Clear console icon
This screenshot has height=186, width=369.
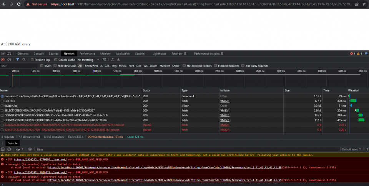tap(9, 149)
